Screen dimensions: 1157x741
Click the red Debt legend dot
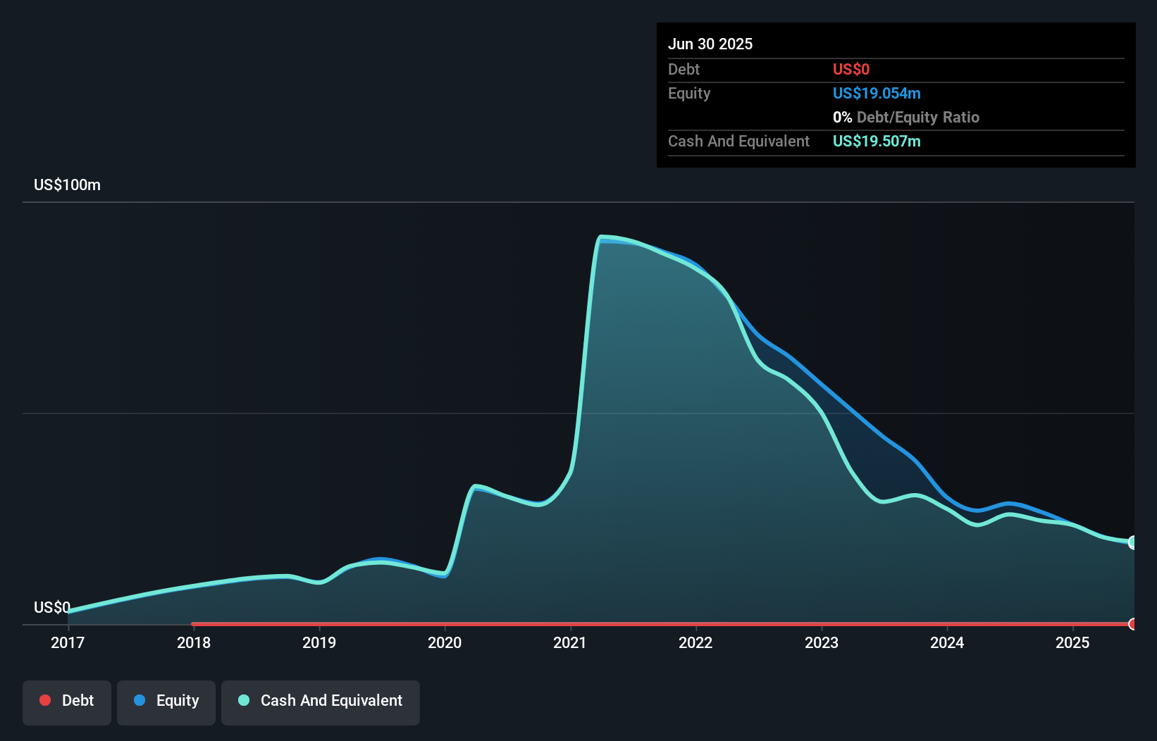45,700
